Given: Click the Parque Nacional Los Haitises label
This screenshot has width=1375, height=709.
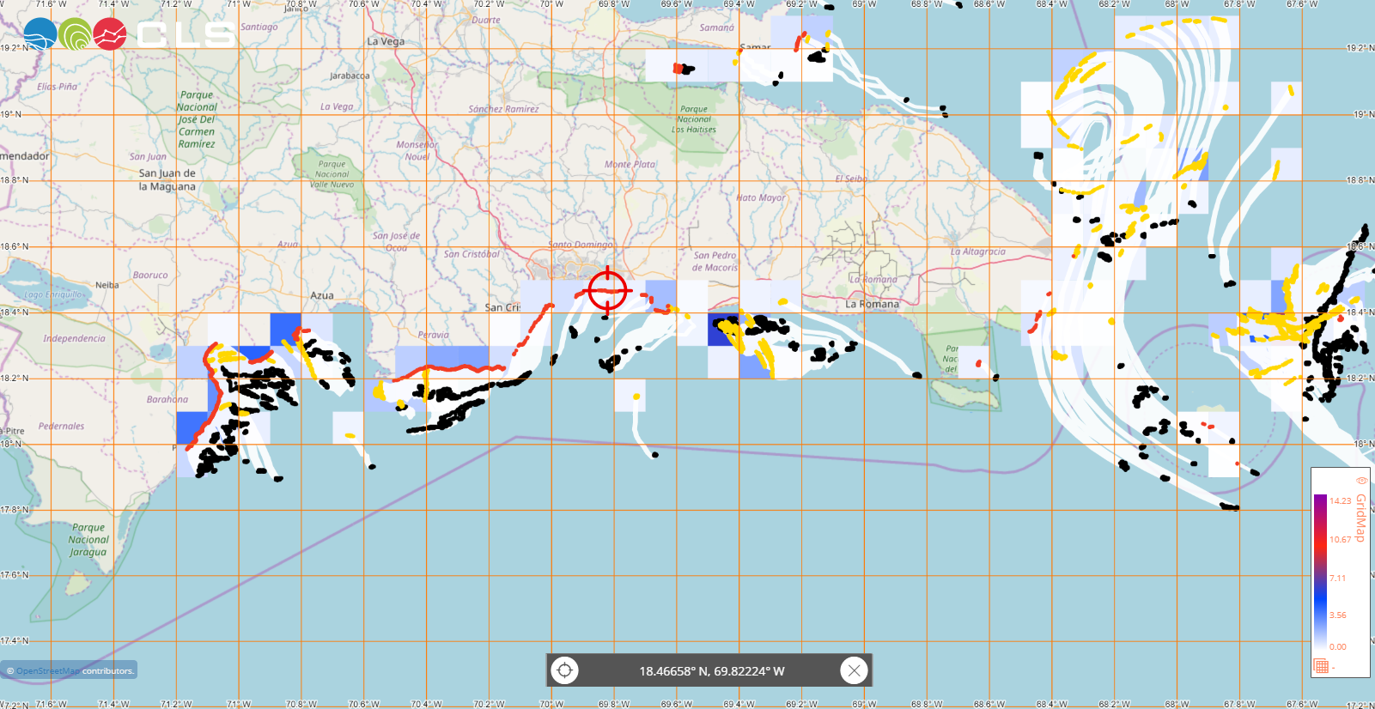Looking at the screenshot, I should [x=694, y=119].
